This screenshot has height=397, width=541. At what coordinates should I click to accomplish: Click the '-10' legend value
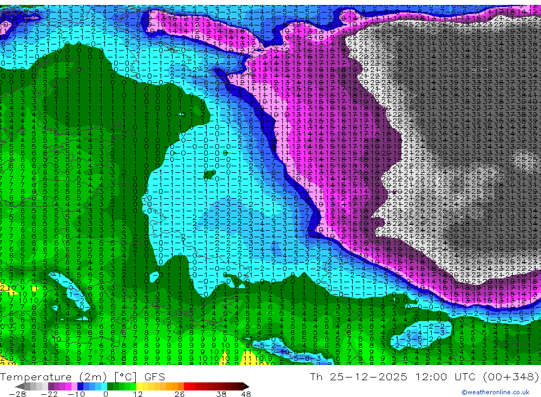(76, 394)
